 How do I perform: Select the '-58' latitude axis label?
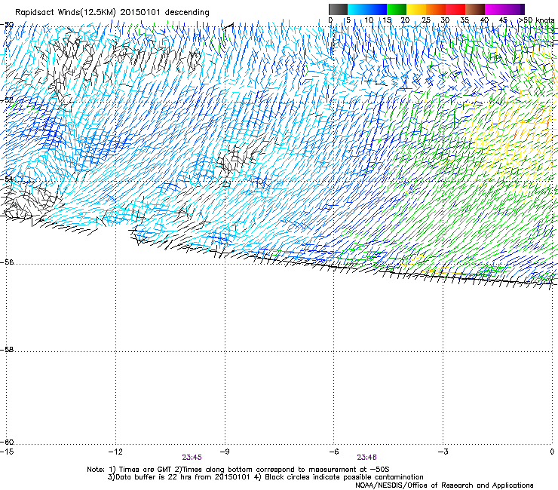click(x=7, y=350)
